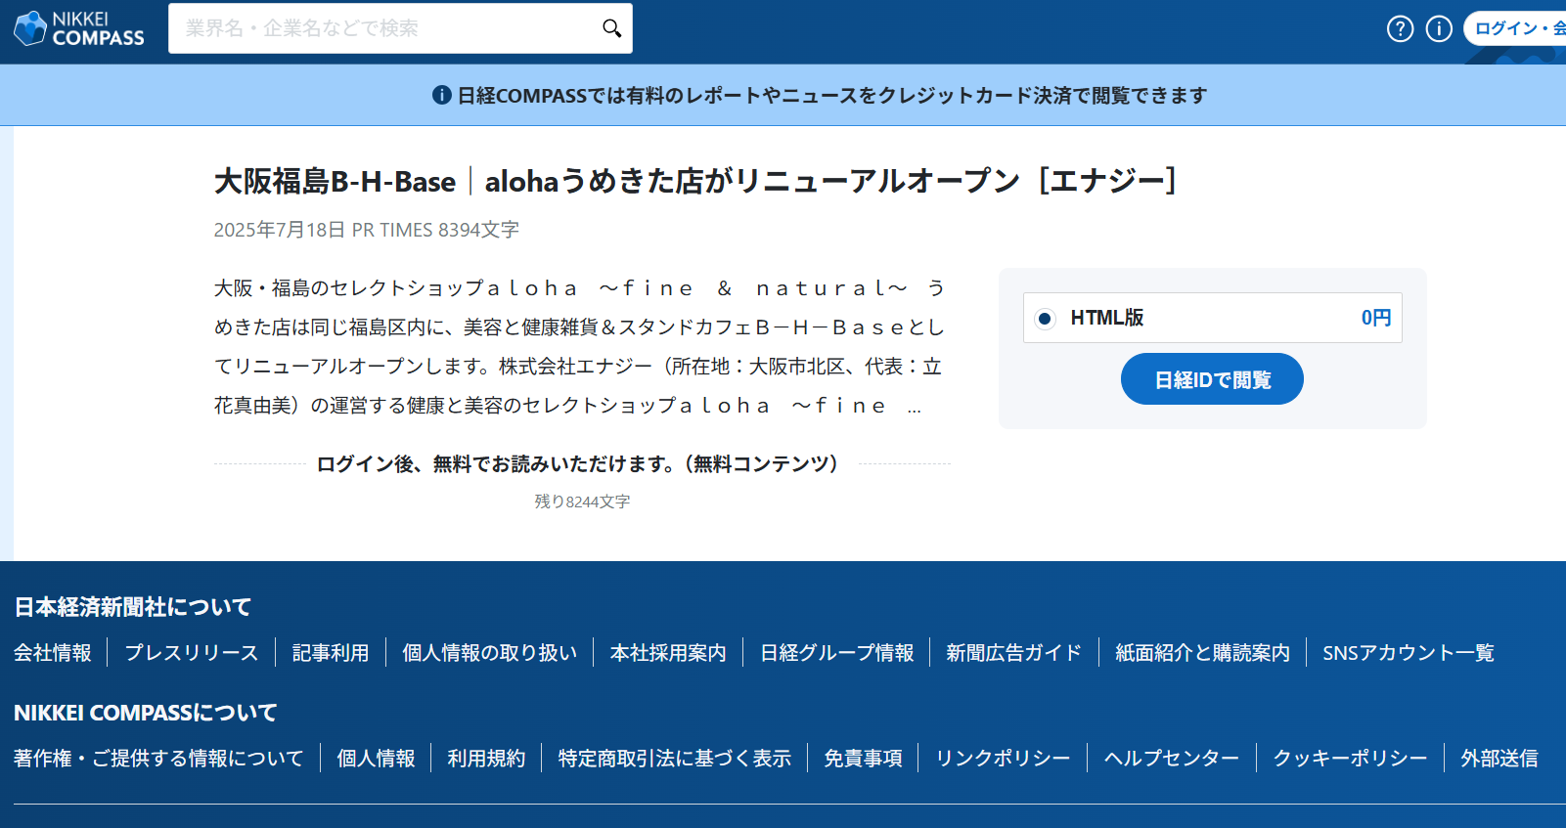This screenshot has height=828, width=1566.
Task: Open 個人情報 link under NIKKEI COMPASSについて
Action: [x=376, y=759]
